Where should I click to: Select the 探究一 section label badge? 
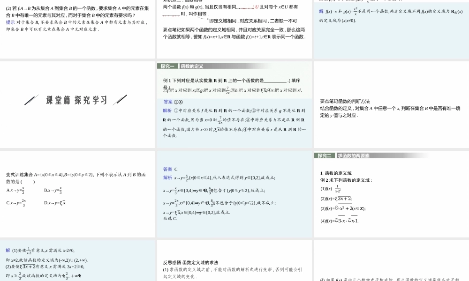point(168,66)
